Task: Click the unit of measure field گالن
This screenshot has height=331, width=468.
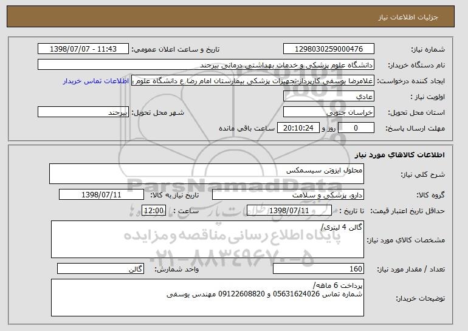Action: [100, 268]
